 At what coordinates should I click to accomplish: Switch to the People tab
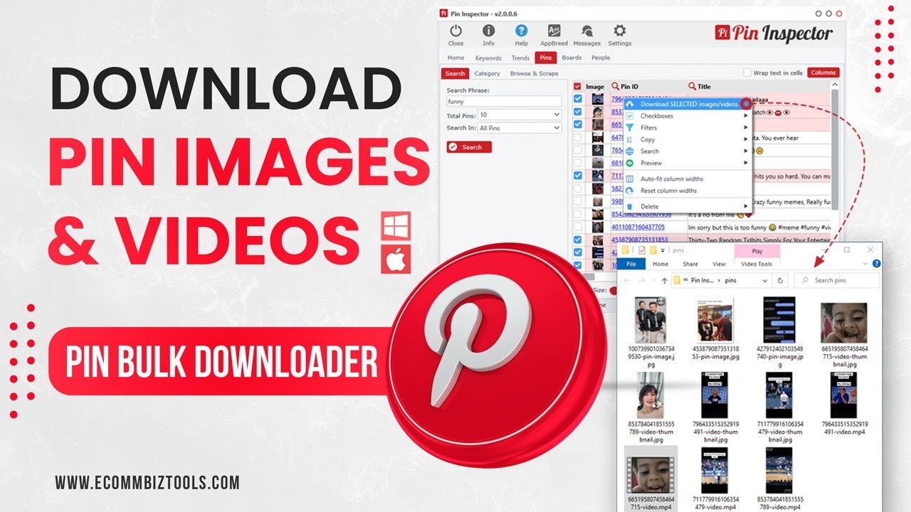[x=601, y=58]
